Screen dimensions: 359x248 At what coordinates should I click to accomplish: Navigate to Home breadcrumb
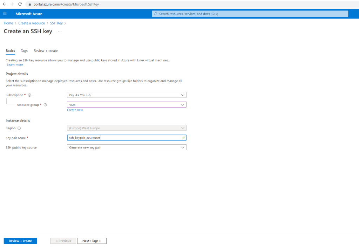[8, 23]
